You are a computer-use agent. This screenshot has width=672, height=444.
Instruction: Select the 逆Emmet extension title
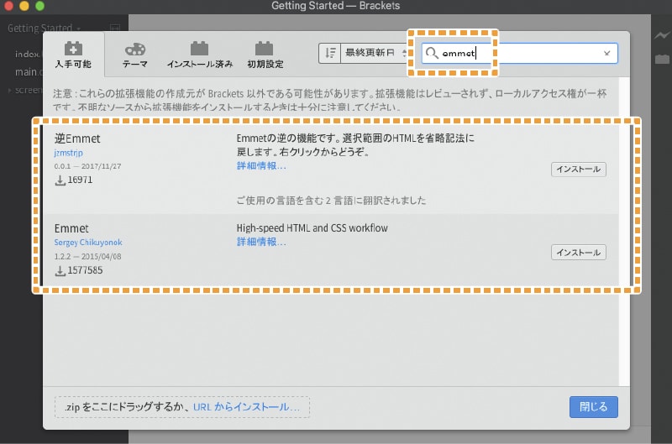pos(77,138)
